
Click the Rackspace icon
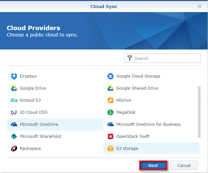[x=14, y=149]
